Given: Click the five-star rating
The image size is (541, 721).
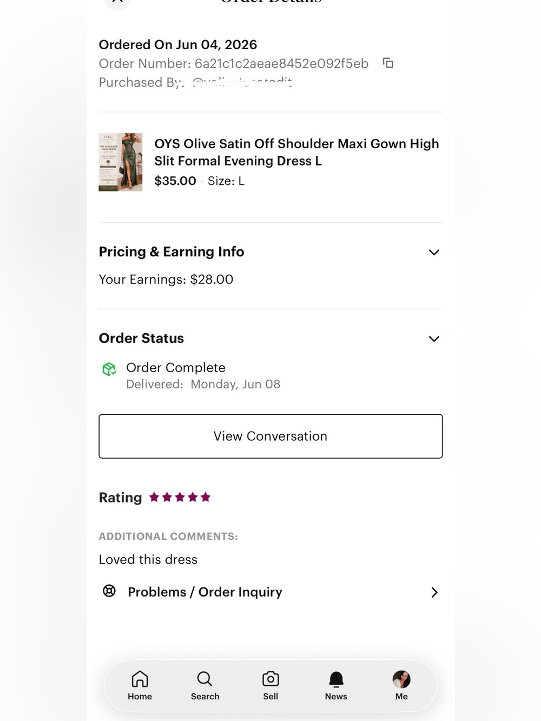Looking at the screenshot, I should pos(180,497).
